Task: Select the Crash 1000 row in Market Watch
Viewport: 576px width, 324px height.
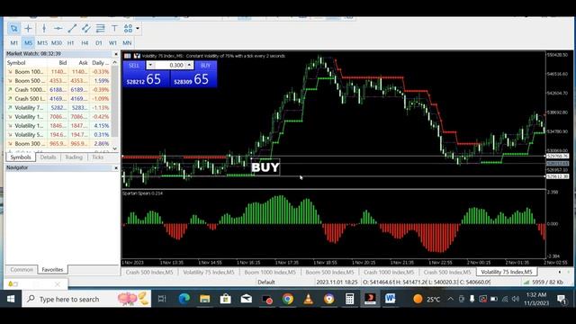Action: coord(58,90)
